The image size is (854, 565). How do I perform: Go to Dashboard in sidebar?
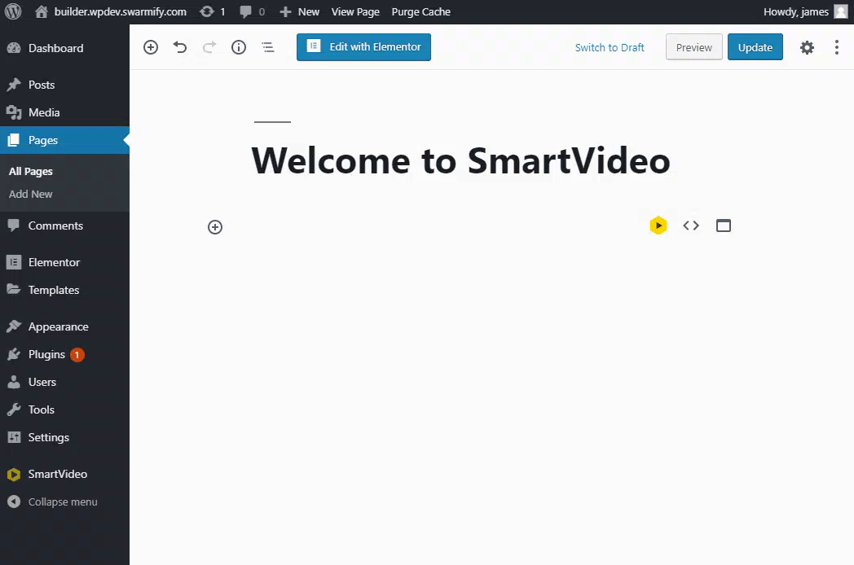coord(64,48)
